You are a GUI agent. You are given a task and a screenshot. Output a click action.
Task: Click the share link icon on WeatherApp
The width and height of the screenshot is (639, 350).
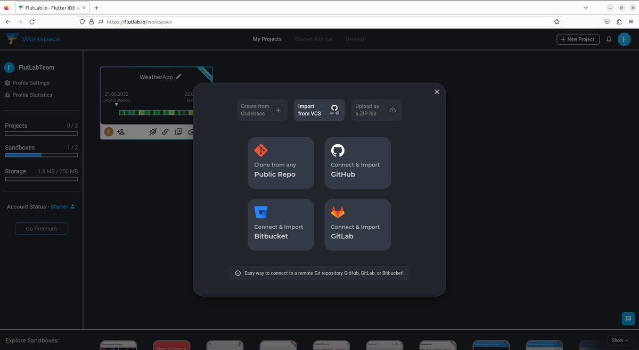click(166, 131)
